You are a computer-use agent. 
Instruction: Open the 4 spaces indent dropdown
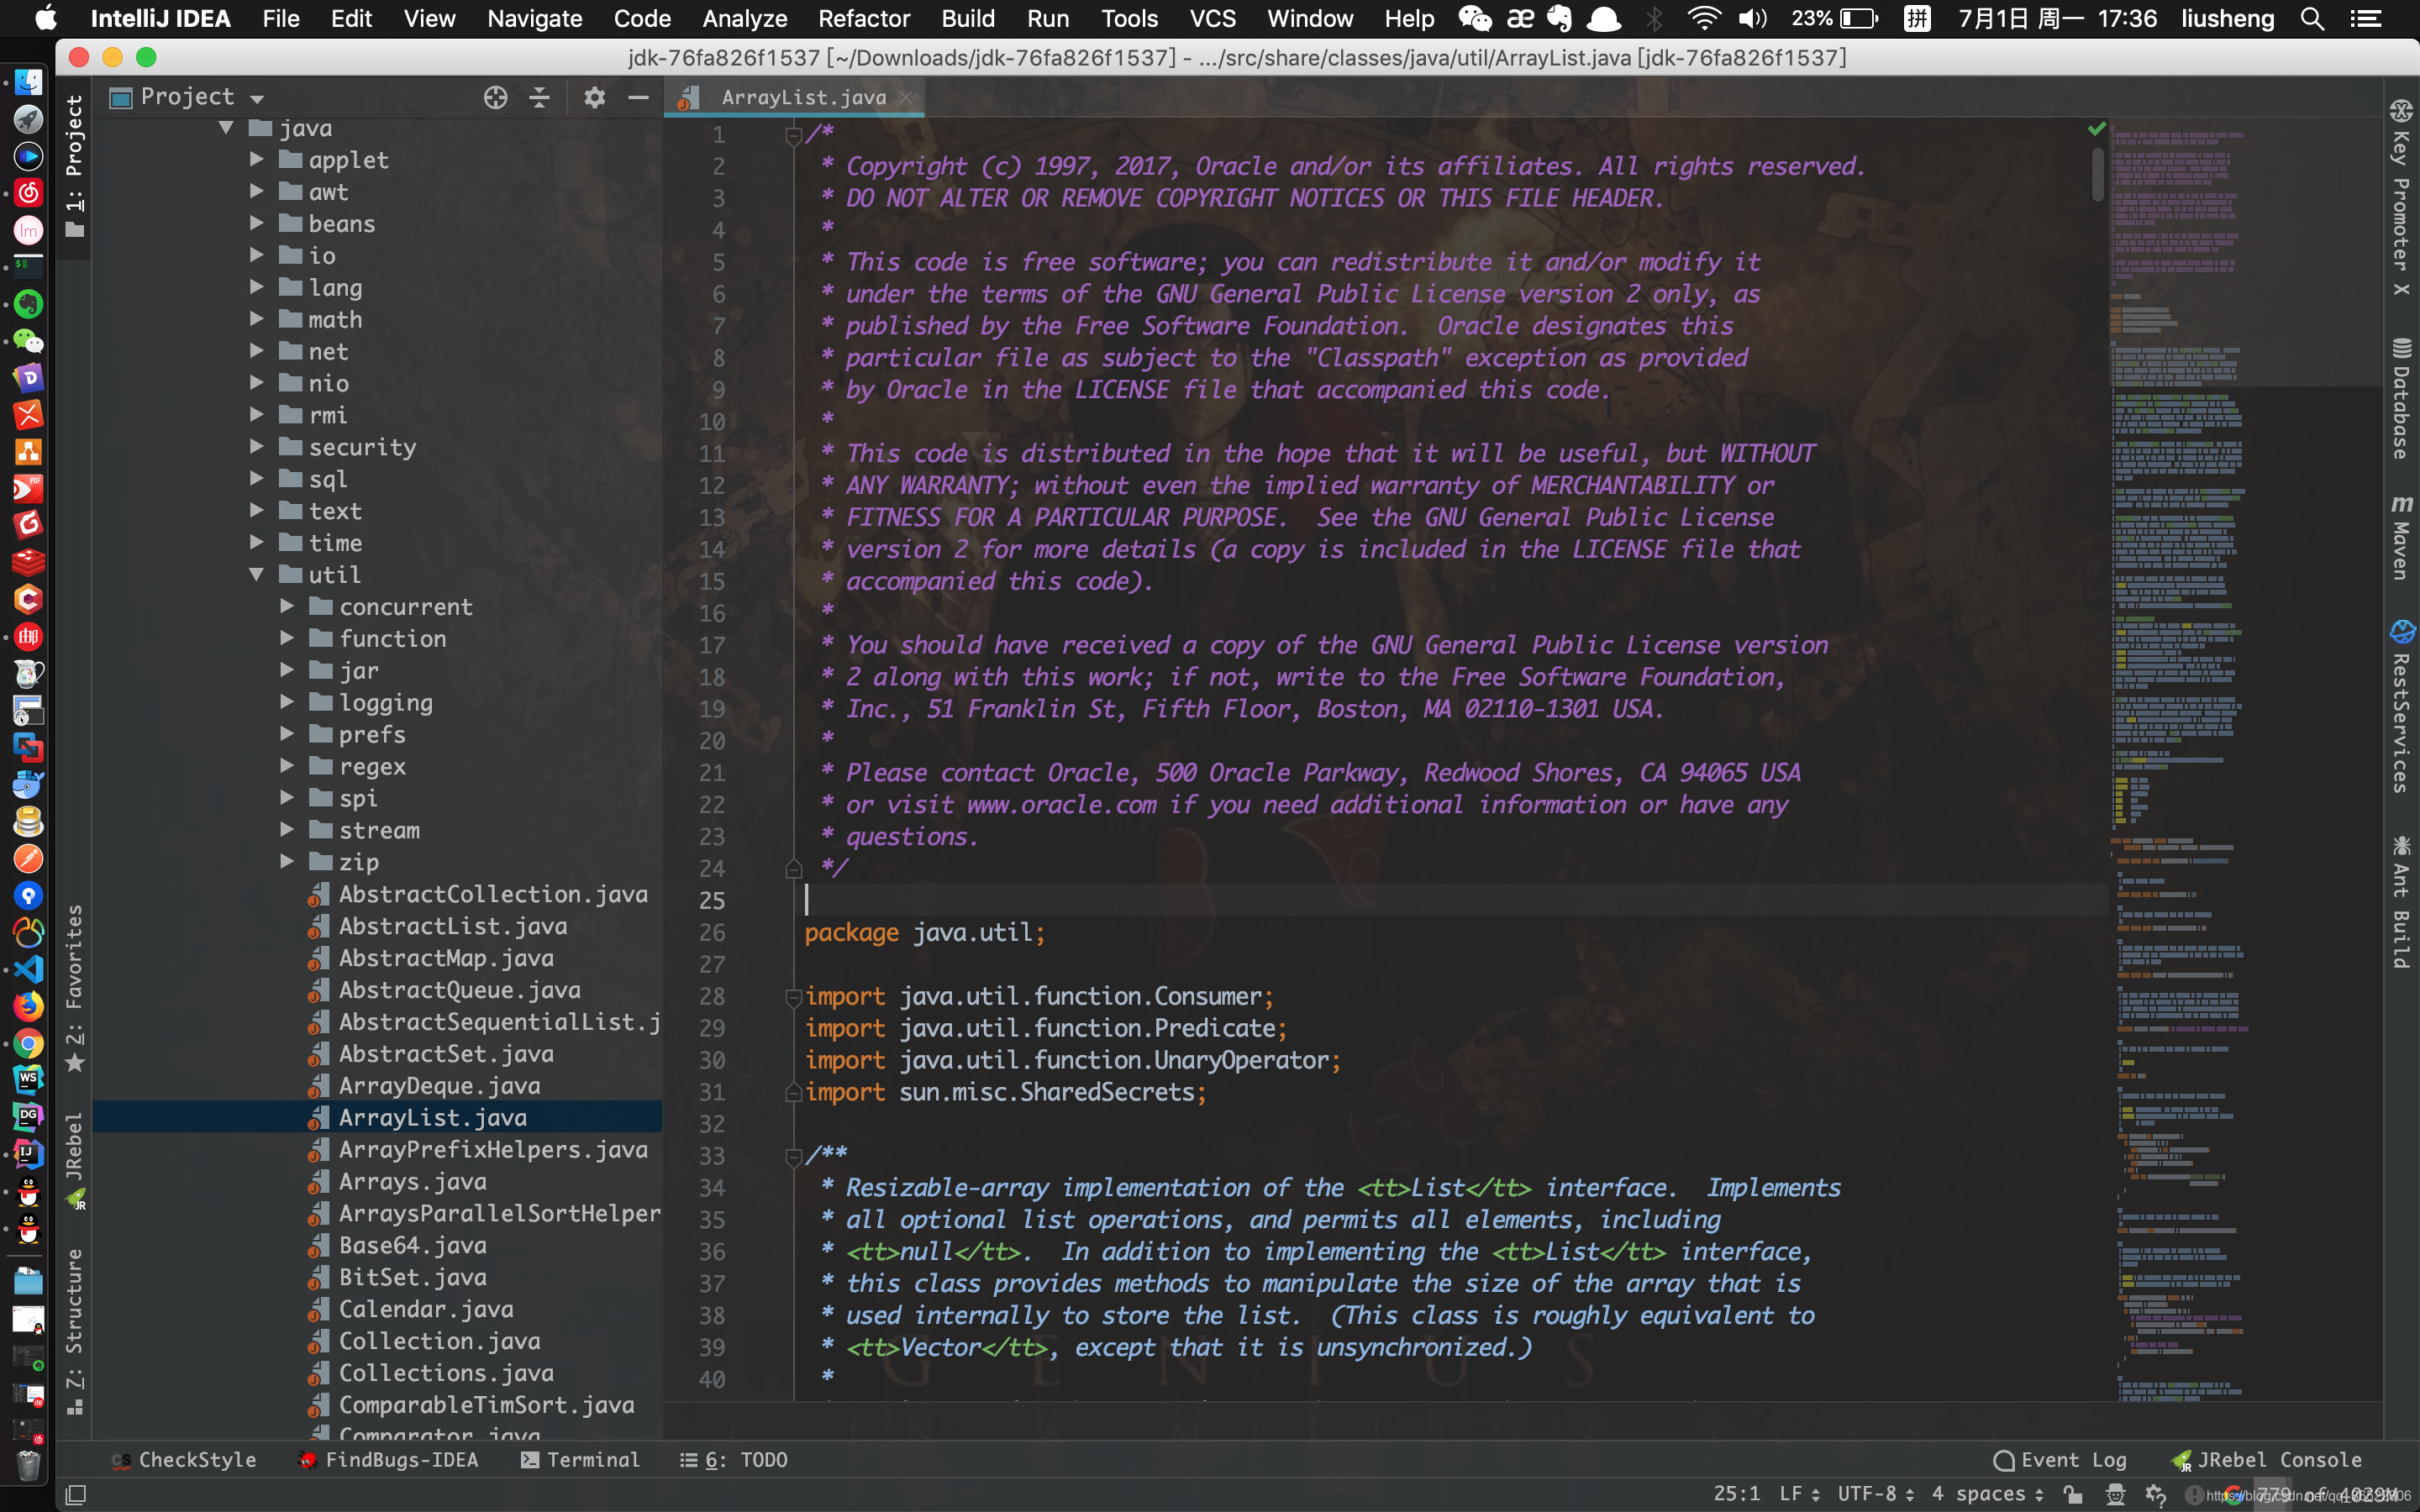(1988, 1494)
